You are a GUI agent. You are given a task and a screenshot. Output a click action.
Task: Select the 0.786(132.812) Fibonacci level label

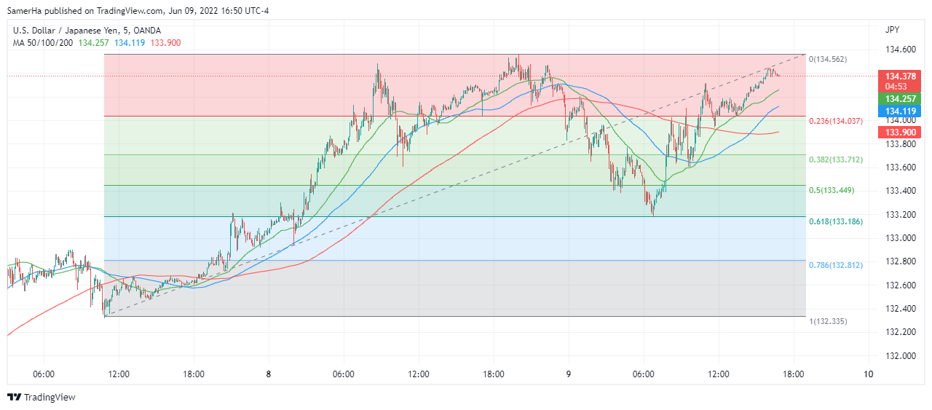coord(836,265)
